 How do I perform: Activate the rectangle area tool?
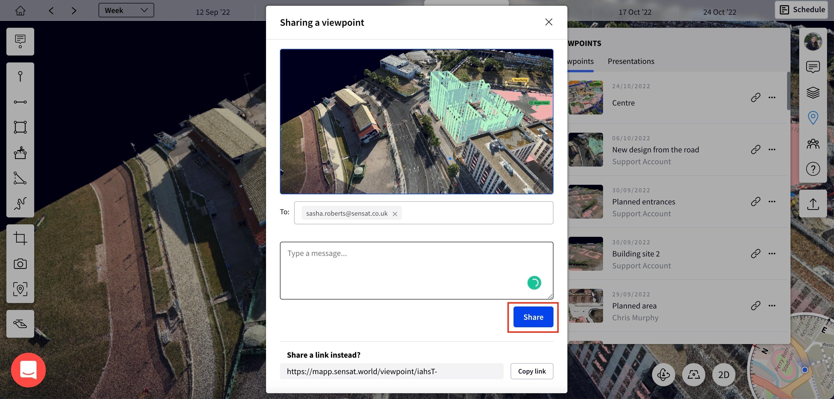20,127
